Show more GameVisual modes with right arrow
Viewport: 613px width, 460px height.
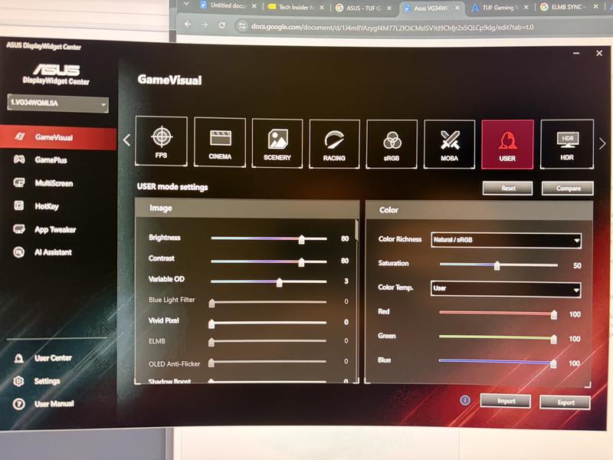(x=602, y=143)
